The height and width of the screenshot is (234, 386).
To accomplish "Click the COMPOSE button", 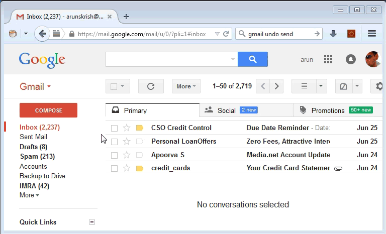I will click(x=48, y=110).
